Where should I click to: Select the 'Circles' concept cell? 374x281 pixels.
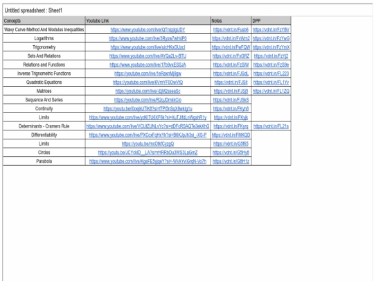[x=44, y=153]
